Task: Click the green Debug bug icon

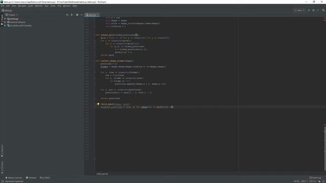Action: pyautogui.click(x=314, y=10)
